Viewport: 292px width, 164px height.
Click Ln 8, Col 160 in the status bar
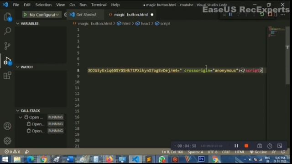(172, 152)
